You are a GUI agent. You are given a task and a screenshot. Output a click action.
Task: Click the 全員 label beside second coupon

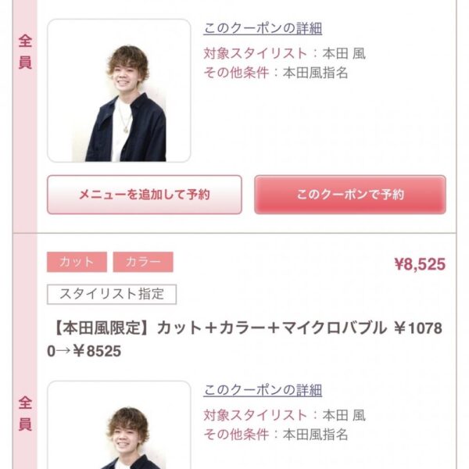(x=25, y=414)
